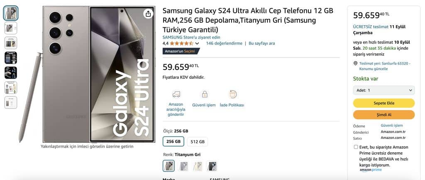
Task: Click the Şimdi Al button
Action: click(384, 115)
